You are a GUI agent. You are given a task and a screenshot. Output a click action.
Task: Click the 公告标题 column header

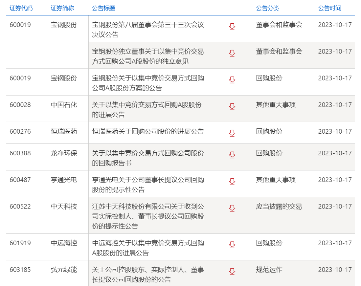coord(103,8)
